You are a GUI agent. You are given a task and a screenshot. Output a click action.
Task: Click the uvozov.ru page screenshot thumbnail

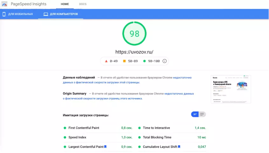231,89
